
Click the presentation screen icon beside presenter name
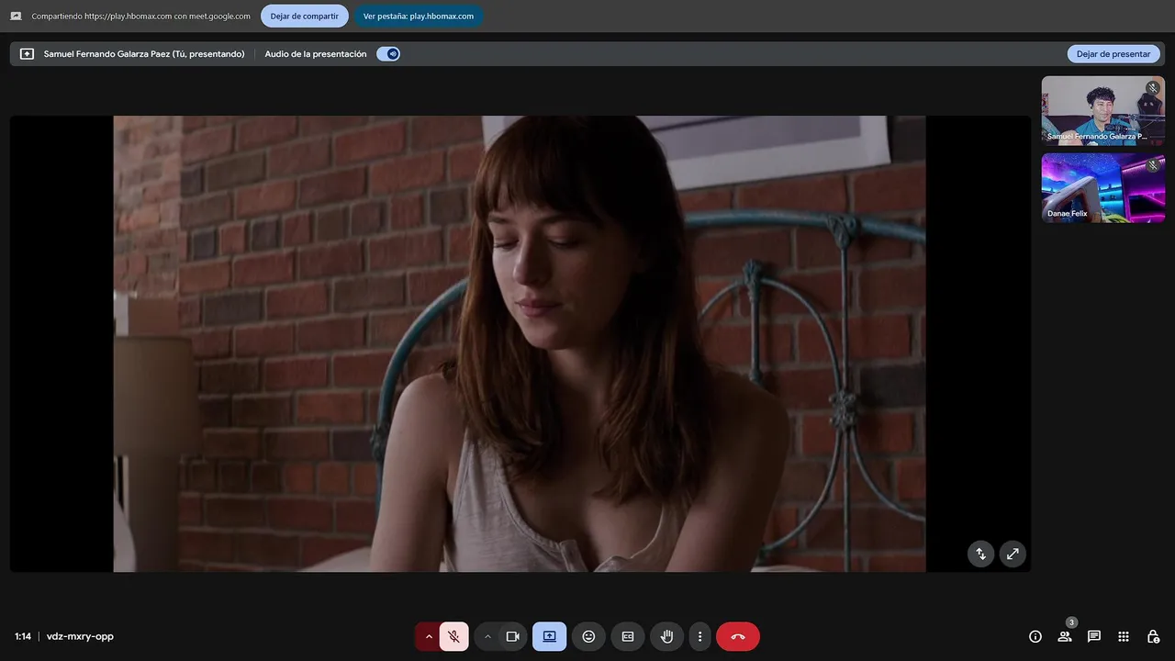(27, 54)
